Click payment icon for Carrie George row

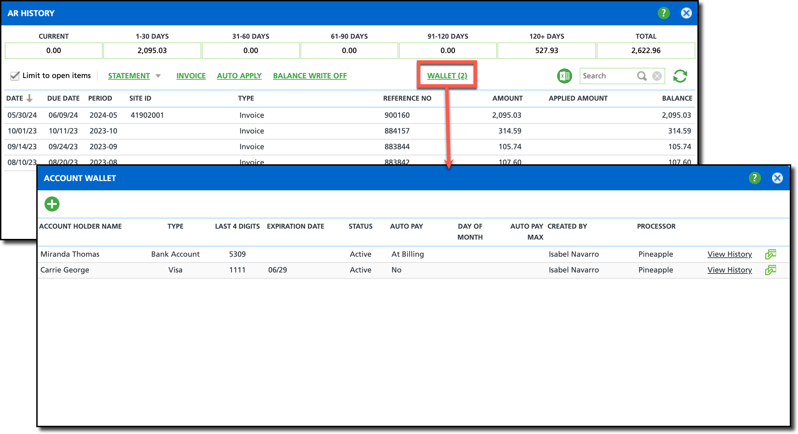(770, 270)
